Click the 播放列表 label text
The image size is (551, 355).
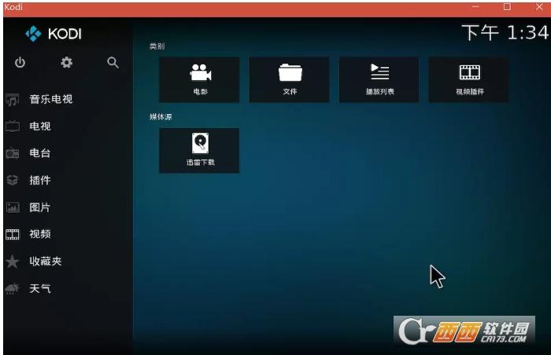click(380, 92)
